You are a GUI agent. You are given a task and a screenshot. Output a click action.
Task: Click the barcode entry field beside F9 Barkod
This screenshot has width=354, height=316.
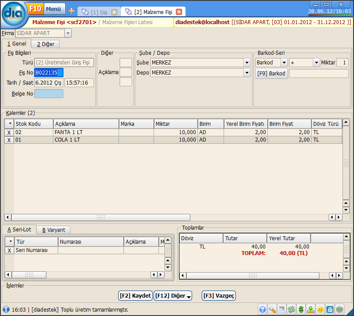pos(319,74)
